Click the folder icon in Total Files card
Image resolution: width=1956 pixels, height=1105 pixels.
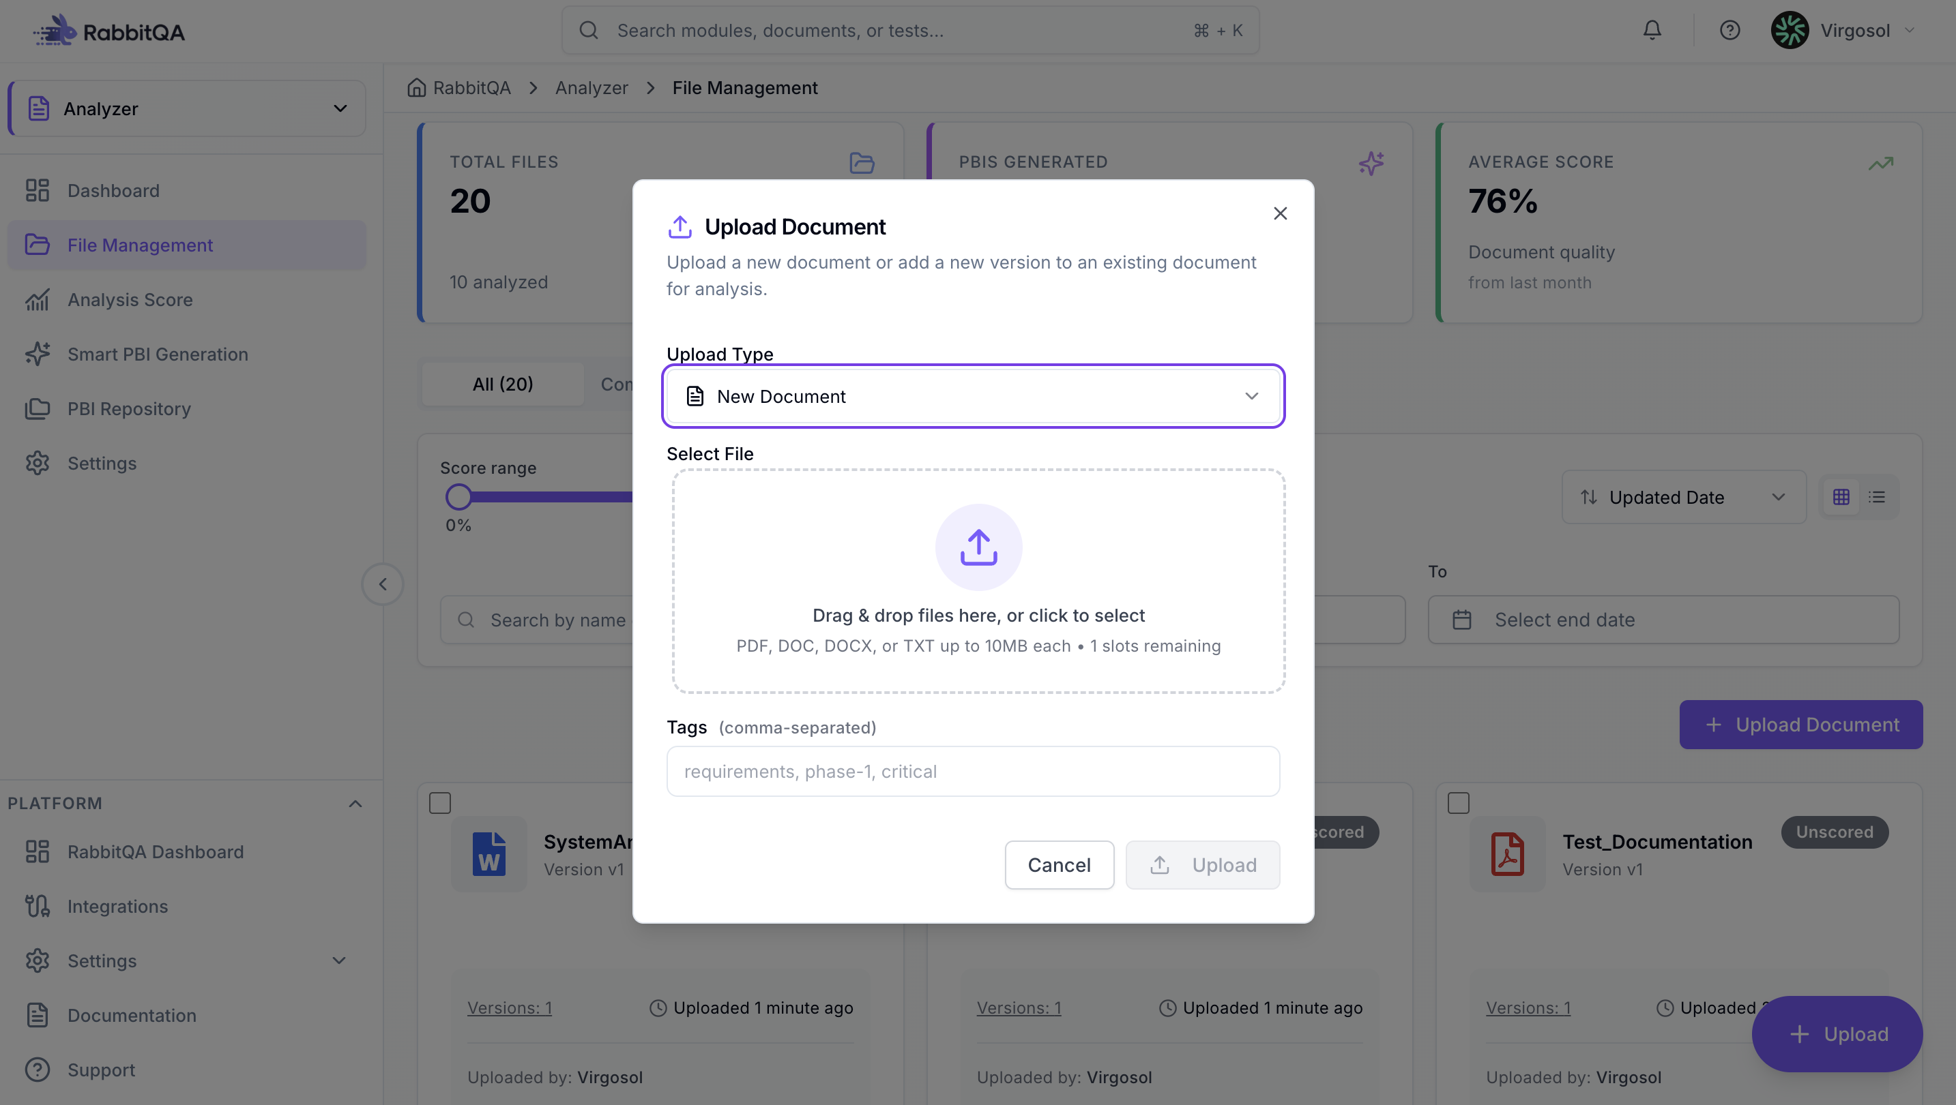862,163
